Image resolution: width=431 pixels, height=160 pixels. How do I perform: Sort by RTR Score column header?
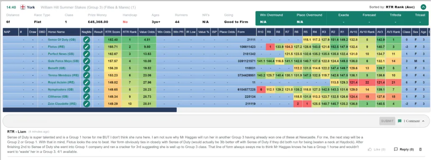(x=113, y=32)
